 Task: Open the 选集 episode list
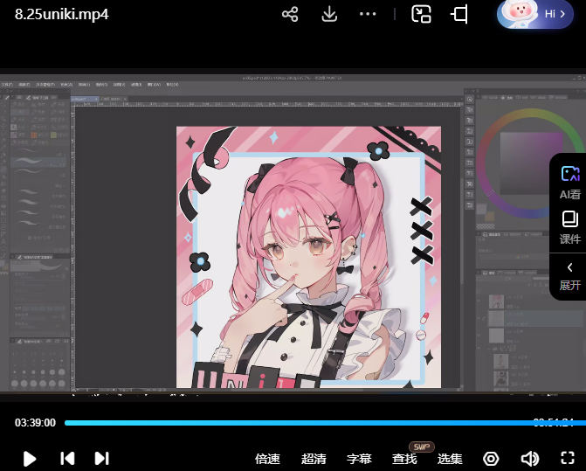[x=450, y=459]
